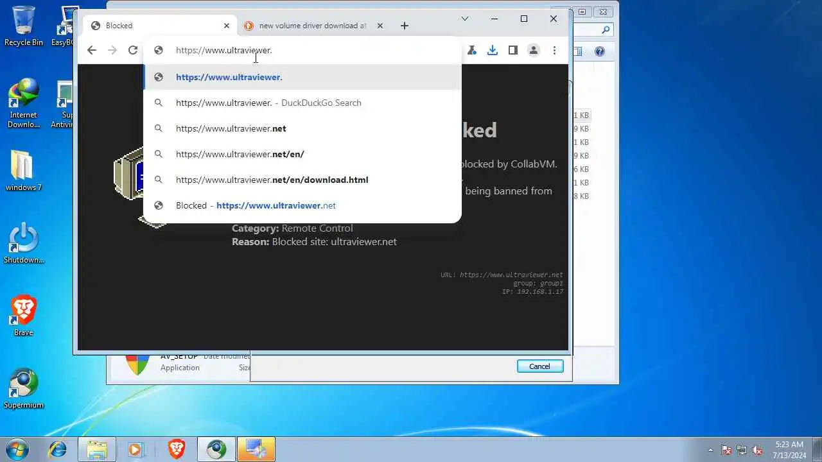This screenshot has height=462, width=822.
Task: Open the experiments flask icon
Action: [x=472, y=50]
